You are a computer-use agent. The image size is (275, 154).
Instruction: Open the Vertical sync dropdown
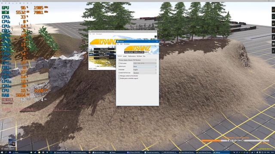145,67
